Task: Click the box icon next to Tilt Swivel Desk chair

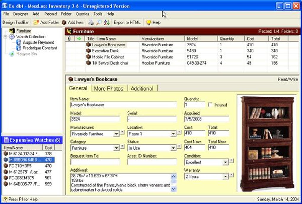Action: (x=89, y=63)
